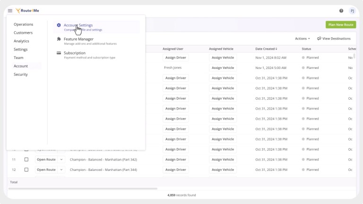
Task: Select the Security menu category
Action: 21,74
